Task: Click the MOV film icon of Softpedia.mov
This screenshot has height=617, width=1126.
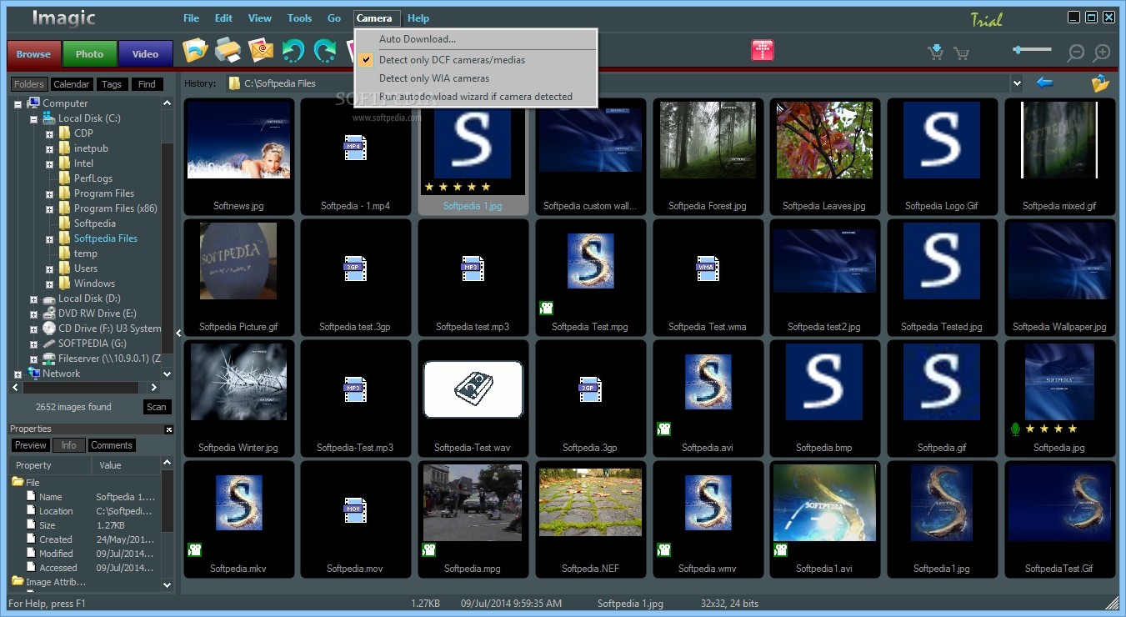Action: pyautogui.click(x=355, y=509)
